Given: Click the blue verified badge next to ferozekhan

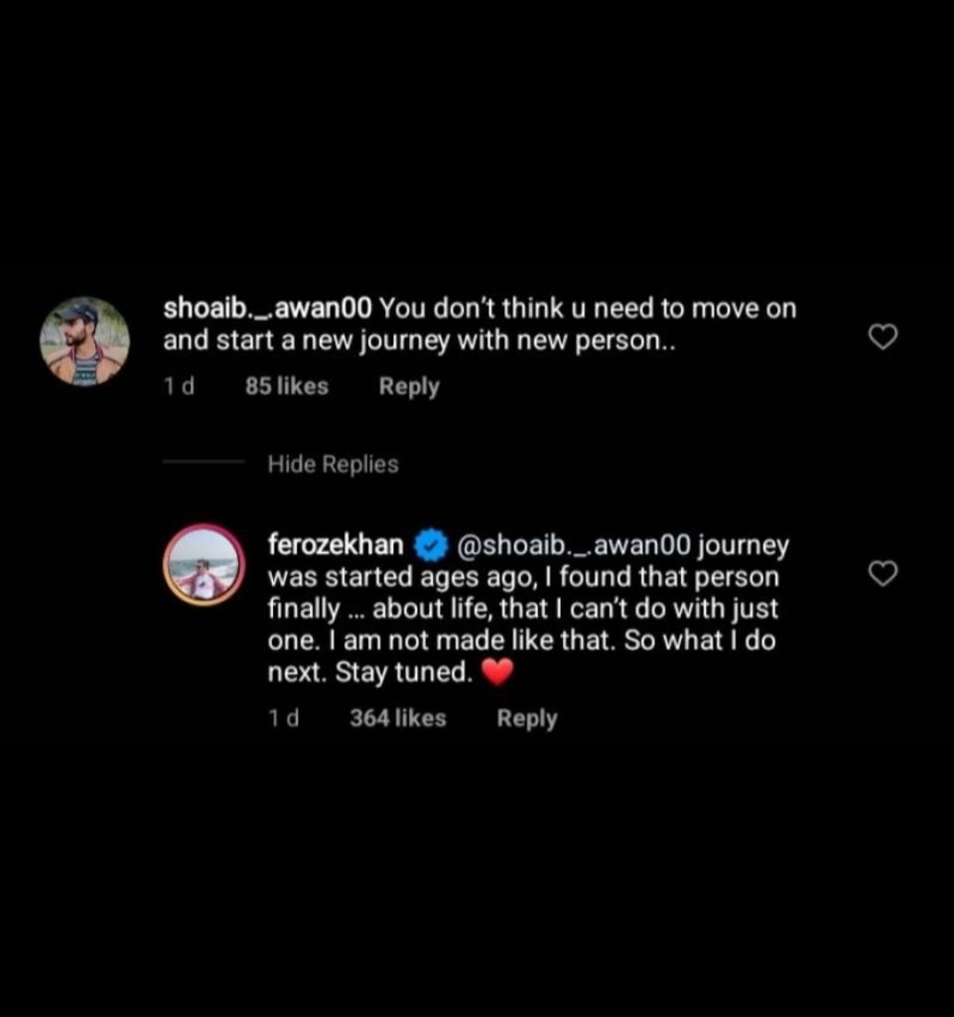Looking at the screenshot, I should point(430,545).
